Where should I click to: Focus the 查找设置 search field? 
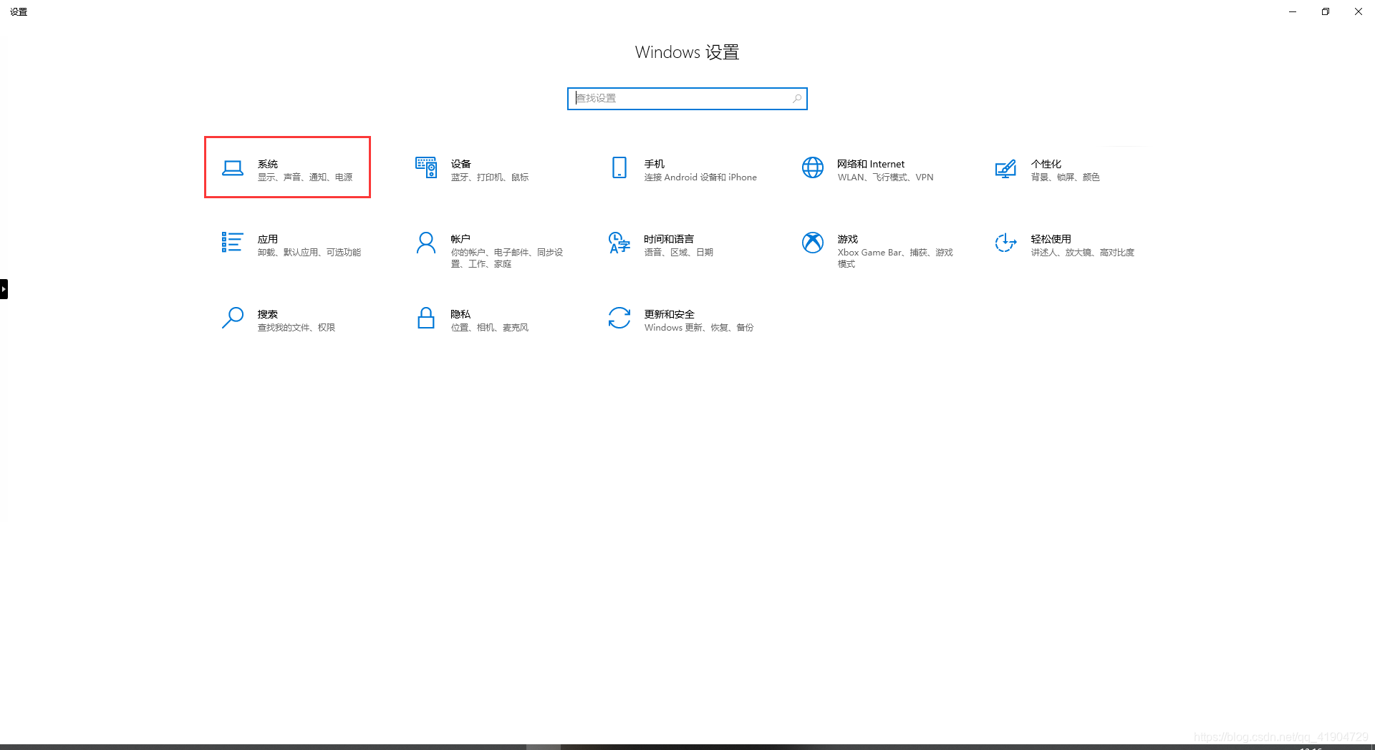(687, 98)
